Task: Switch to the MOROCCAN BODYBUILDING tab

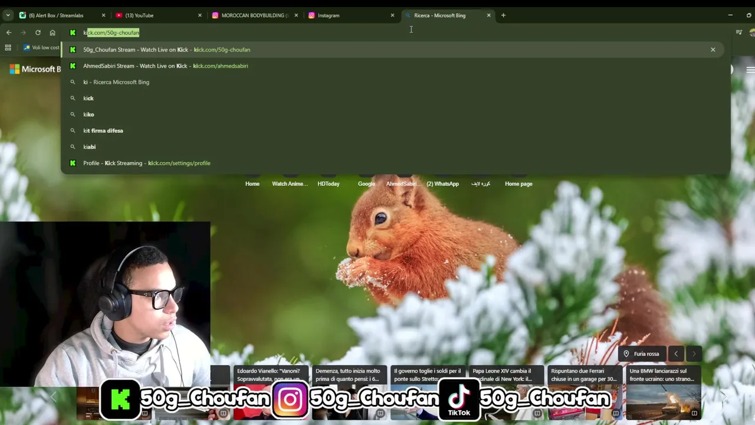Action: pos(255,15)
